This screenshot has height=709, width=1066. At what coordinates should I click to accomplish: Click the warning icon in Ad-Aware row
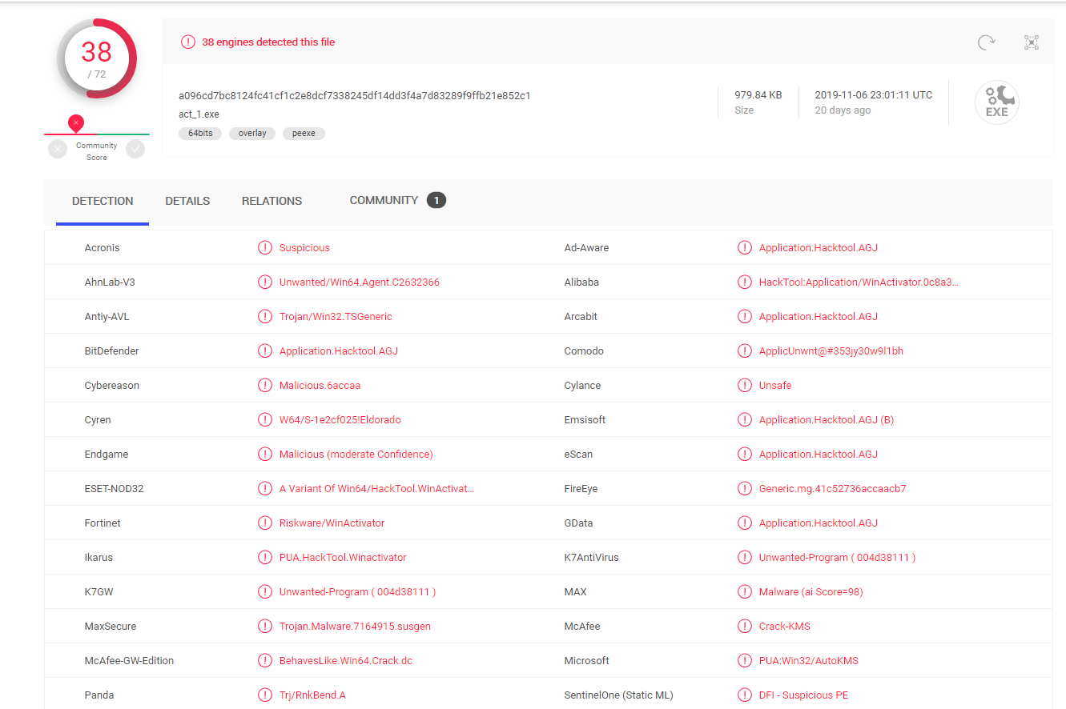(x=745, y=247)
